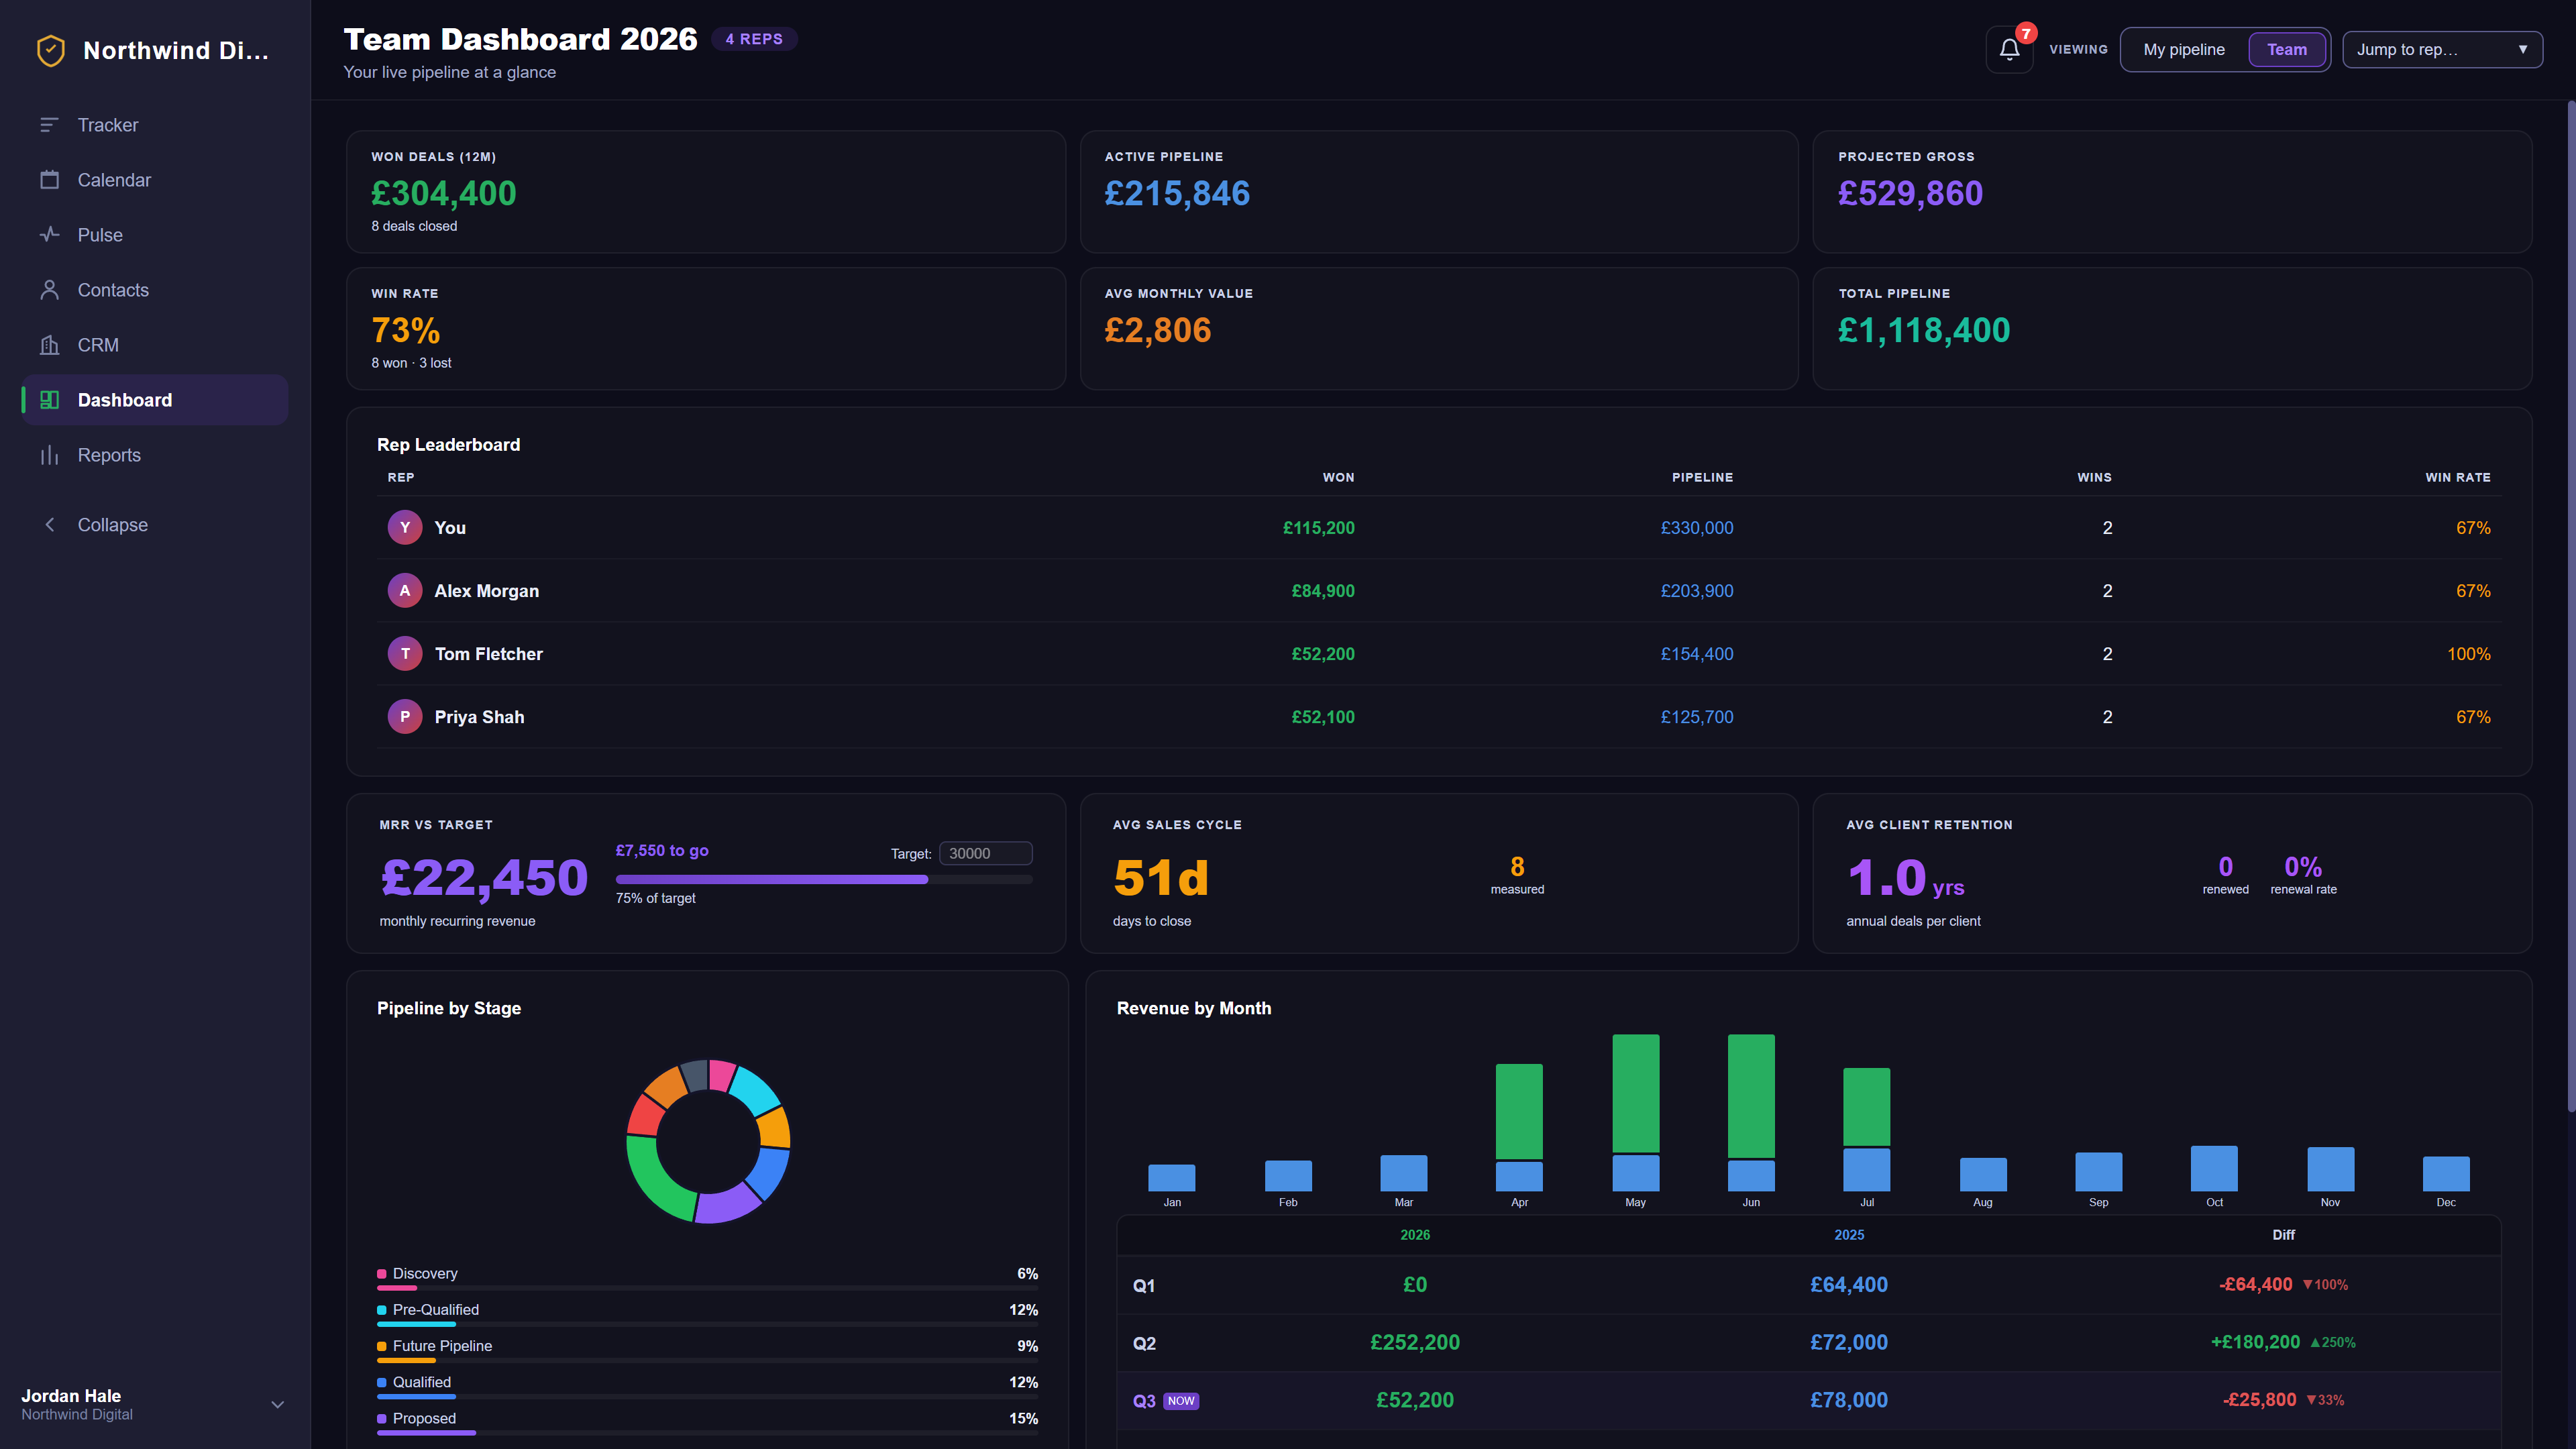
Task: Click the Pipeline by Stage donut chart
Action: [x=708, y=1141]
